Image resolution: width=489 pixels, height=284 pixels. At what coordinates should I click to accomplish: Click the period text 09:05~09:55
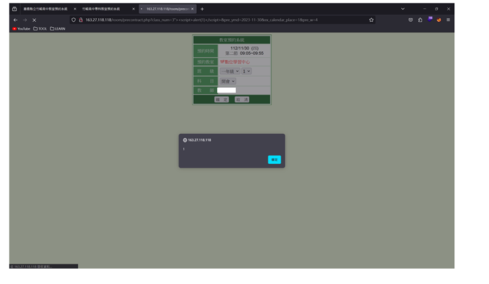252,53
